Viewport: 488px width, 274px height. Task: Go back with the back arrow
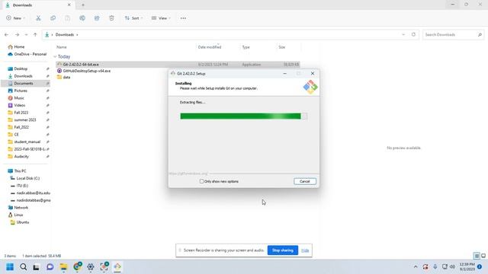click(x=7, y=35)
